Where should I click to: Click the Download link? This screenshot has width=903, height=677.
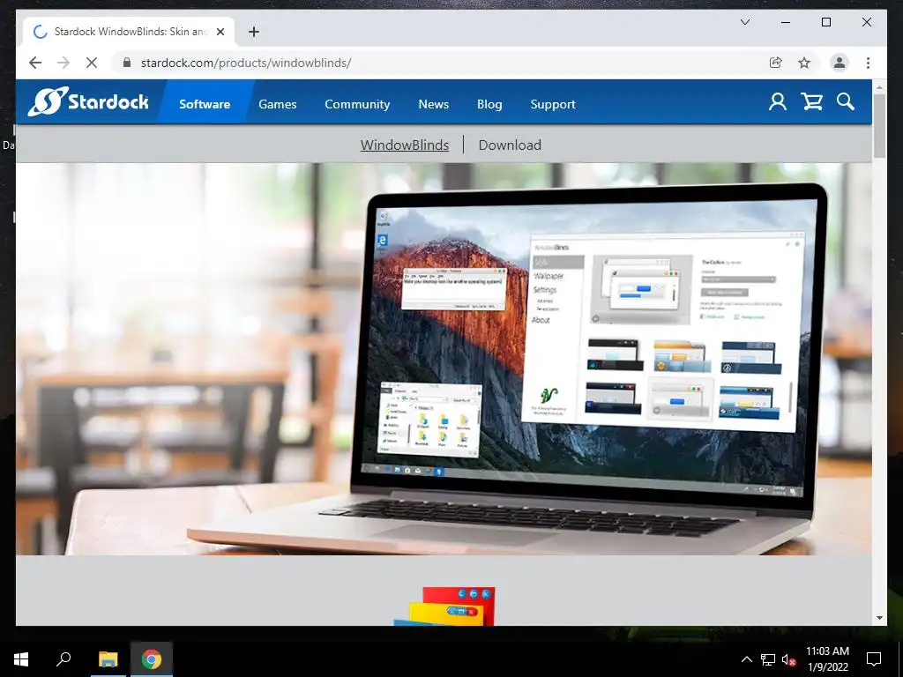pos(510,145)
